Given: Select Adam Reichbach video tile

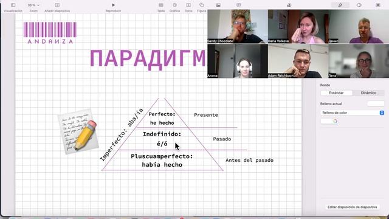Looking at the screenshot, I should (x=298, y=61).
